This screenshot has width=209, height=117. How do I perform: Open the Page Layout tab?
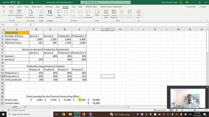(37, 6)
